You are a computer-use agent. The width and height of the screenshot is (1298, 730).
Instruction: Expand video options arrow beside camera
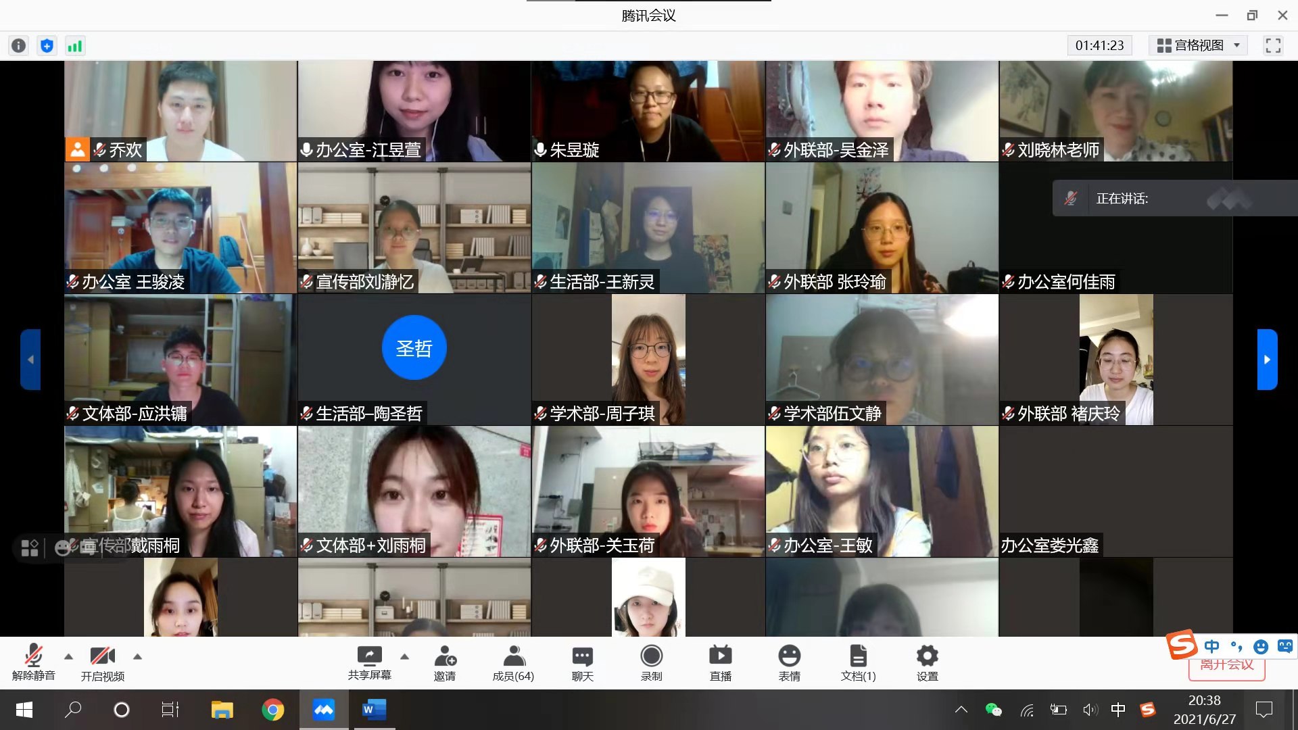pyautogui.click(x=137, y=656)
